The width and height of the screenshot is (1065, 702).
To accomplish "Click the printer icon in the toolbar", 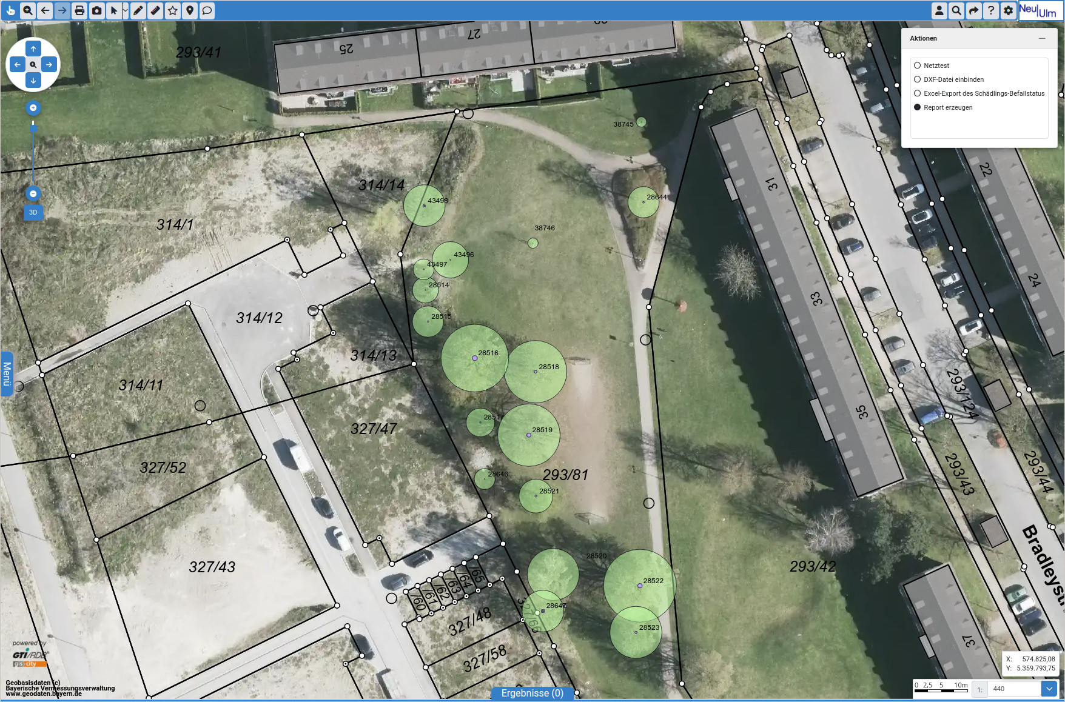I will pyautogui.click(x=79, y=10).
